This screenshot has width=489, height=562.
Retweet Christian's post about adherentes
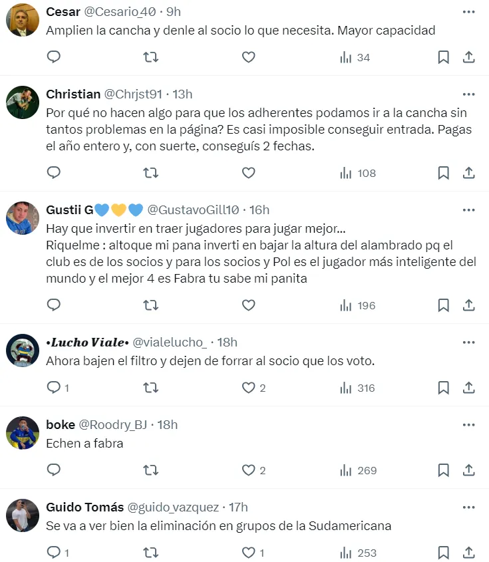(x=151, y=173)
